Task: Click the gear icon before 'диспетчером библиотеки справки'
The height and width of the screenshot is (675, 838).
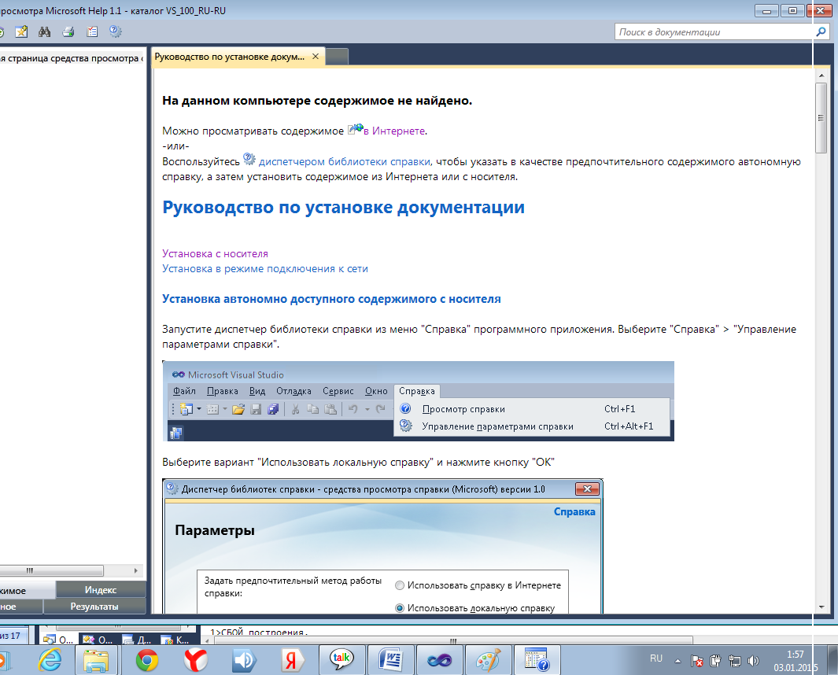Action: pyautogui.click(x=249, y=159)
